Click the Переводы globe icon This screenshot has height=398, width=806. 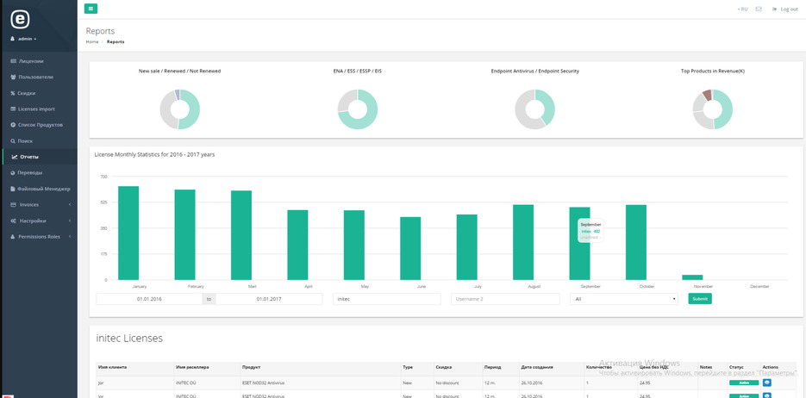(x=13, y=173)
